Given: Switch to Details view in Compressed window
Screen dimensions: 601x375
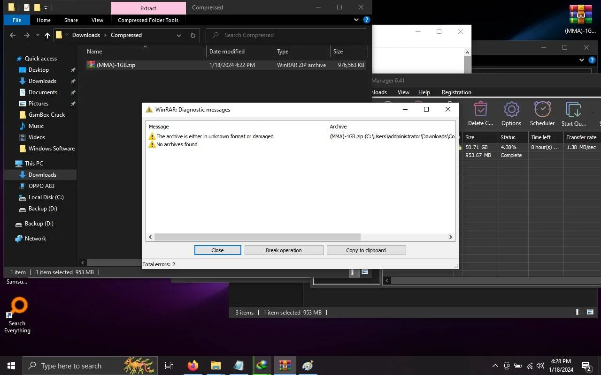Looking at the screenshot, I should [x=355, y=272].
